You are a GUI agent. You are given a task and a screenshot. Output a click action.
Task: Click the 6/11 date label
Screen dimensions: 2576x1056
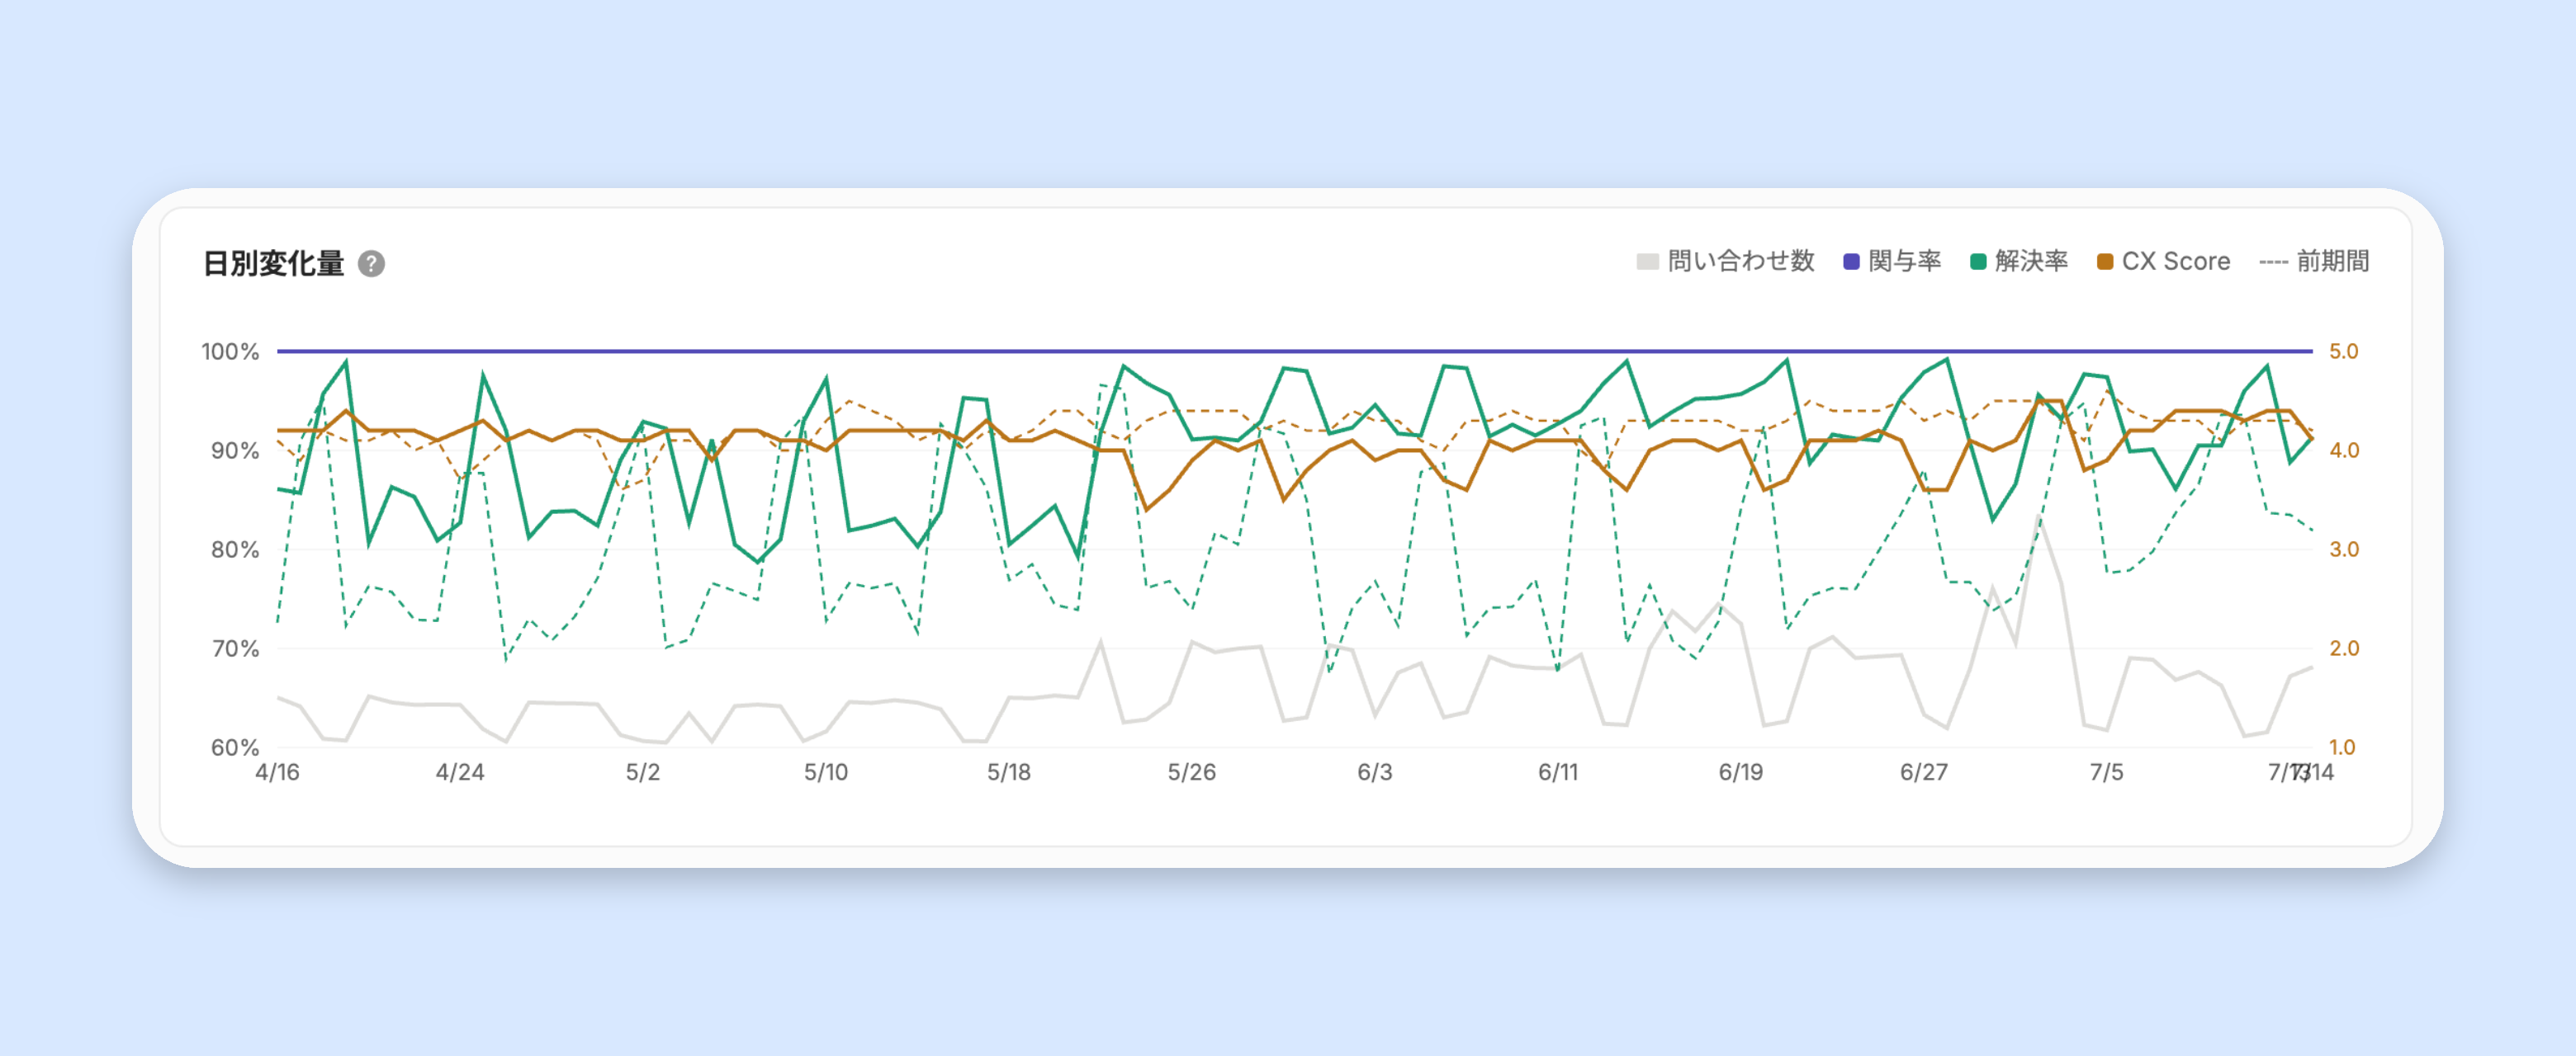click(1558, 772)
